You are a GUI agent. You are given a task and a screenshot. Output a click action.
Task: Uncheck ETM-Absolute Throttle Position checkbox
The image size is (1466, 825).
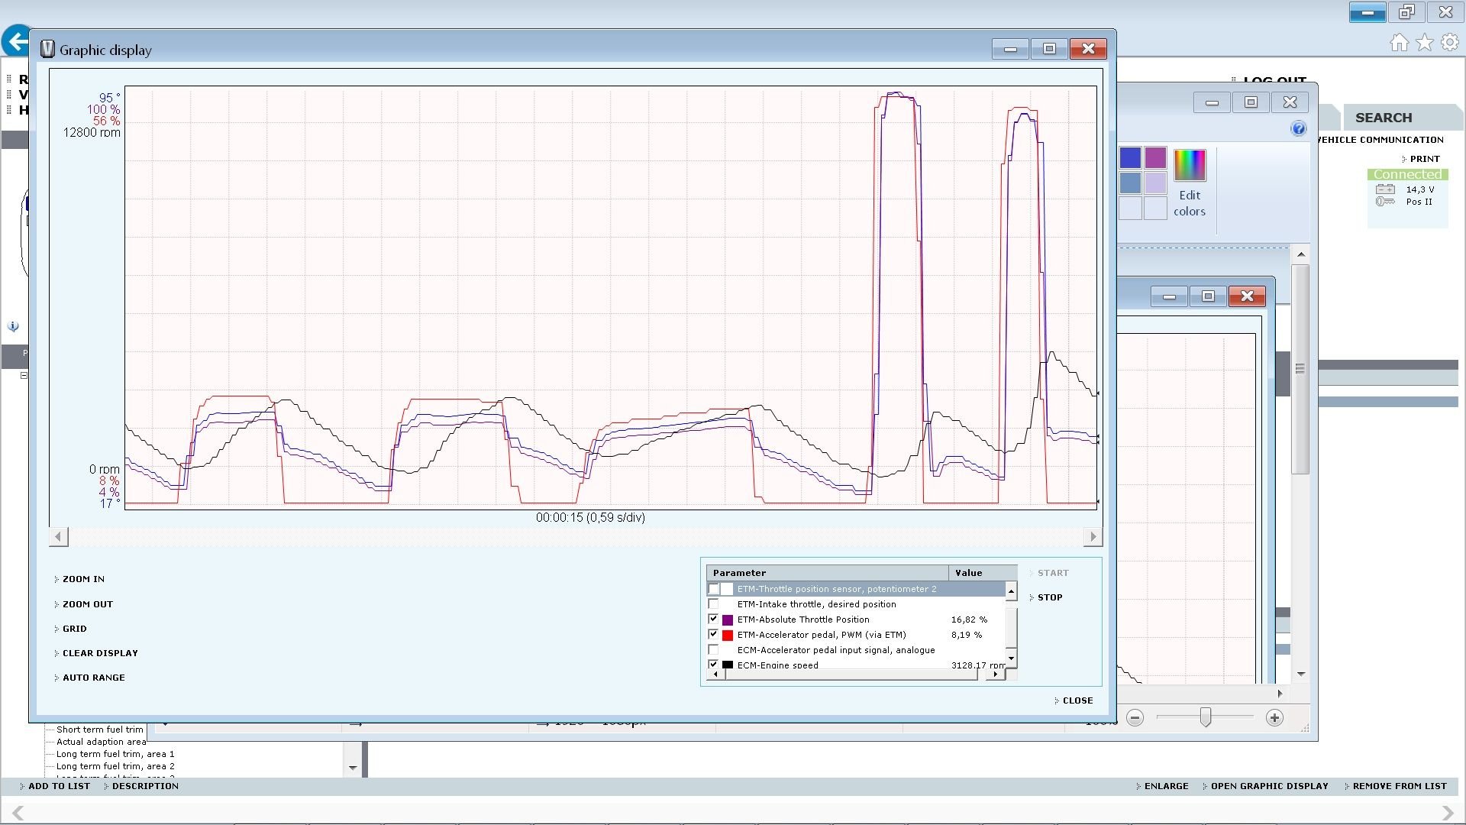click(713, 620)
